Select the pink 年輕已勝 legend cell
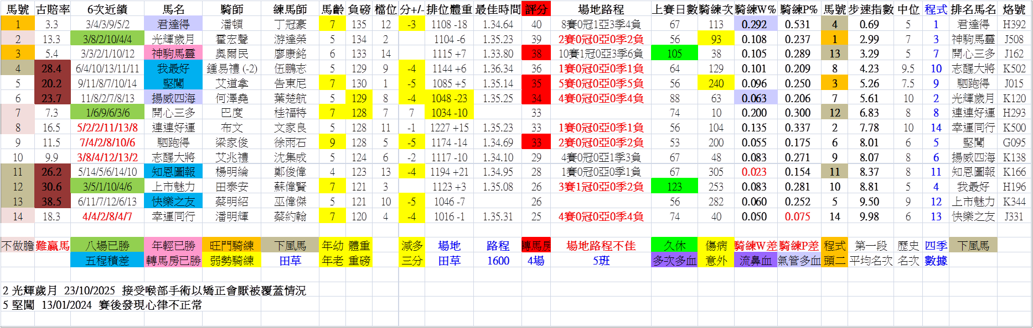 click(173, 246)
